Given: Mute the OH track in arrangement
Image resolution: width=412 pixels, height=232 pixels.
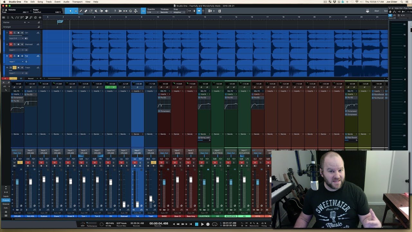Looking at the screenshot, I should [x=11, y=33].
